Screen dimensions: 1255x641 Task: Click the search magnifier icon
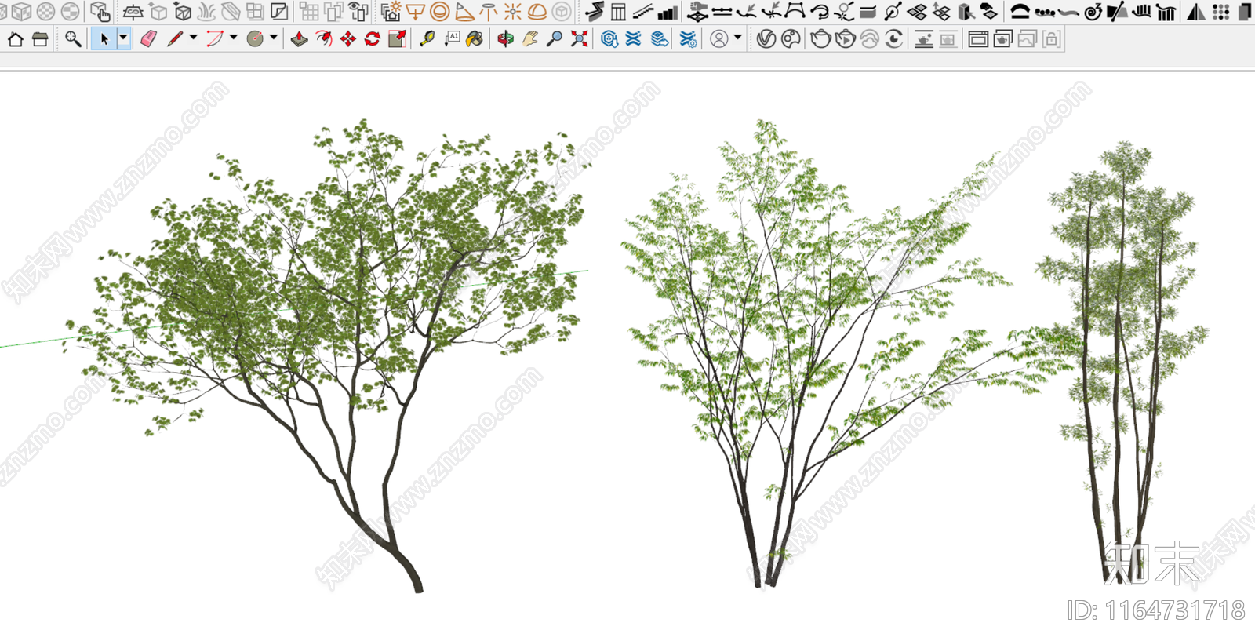pyautogui.click(x=73, y=38)
